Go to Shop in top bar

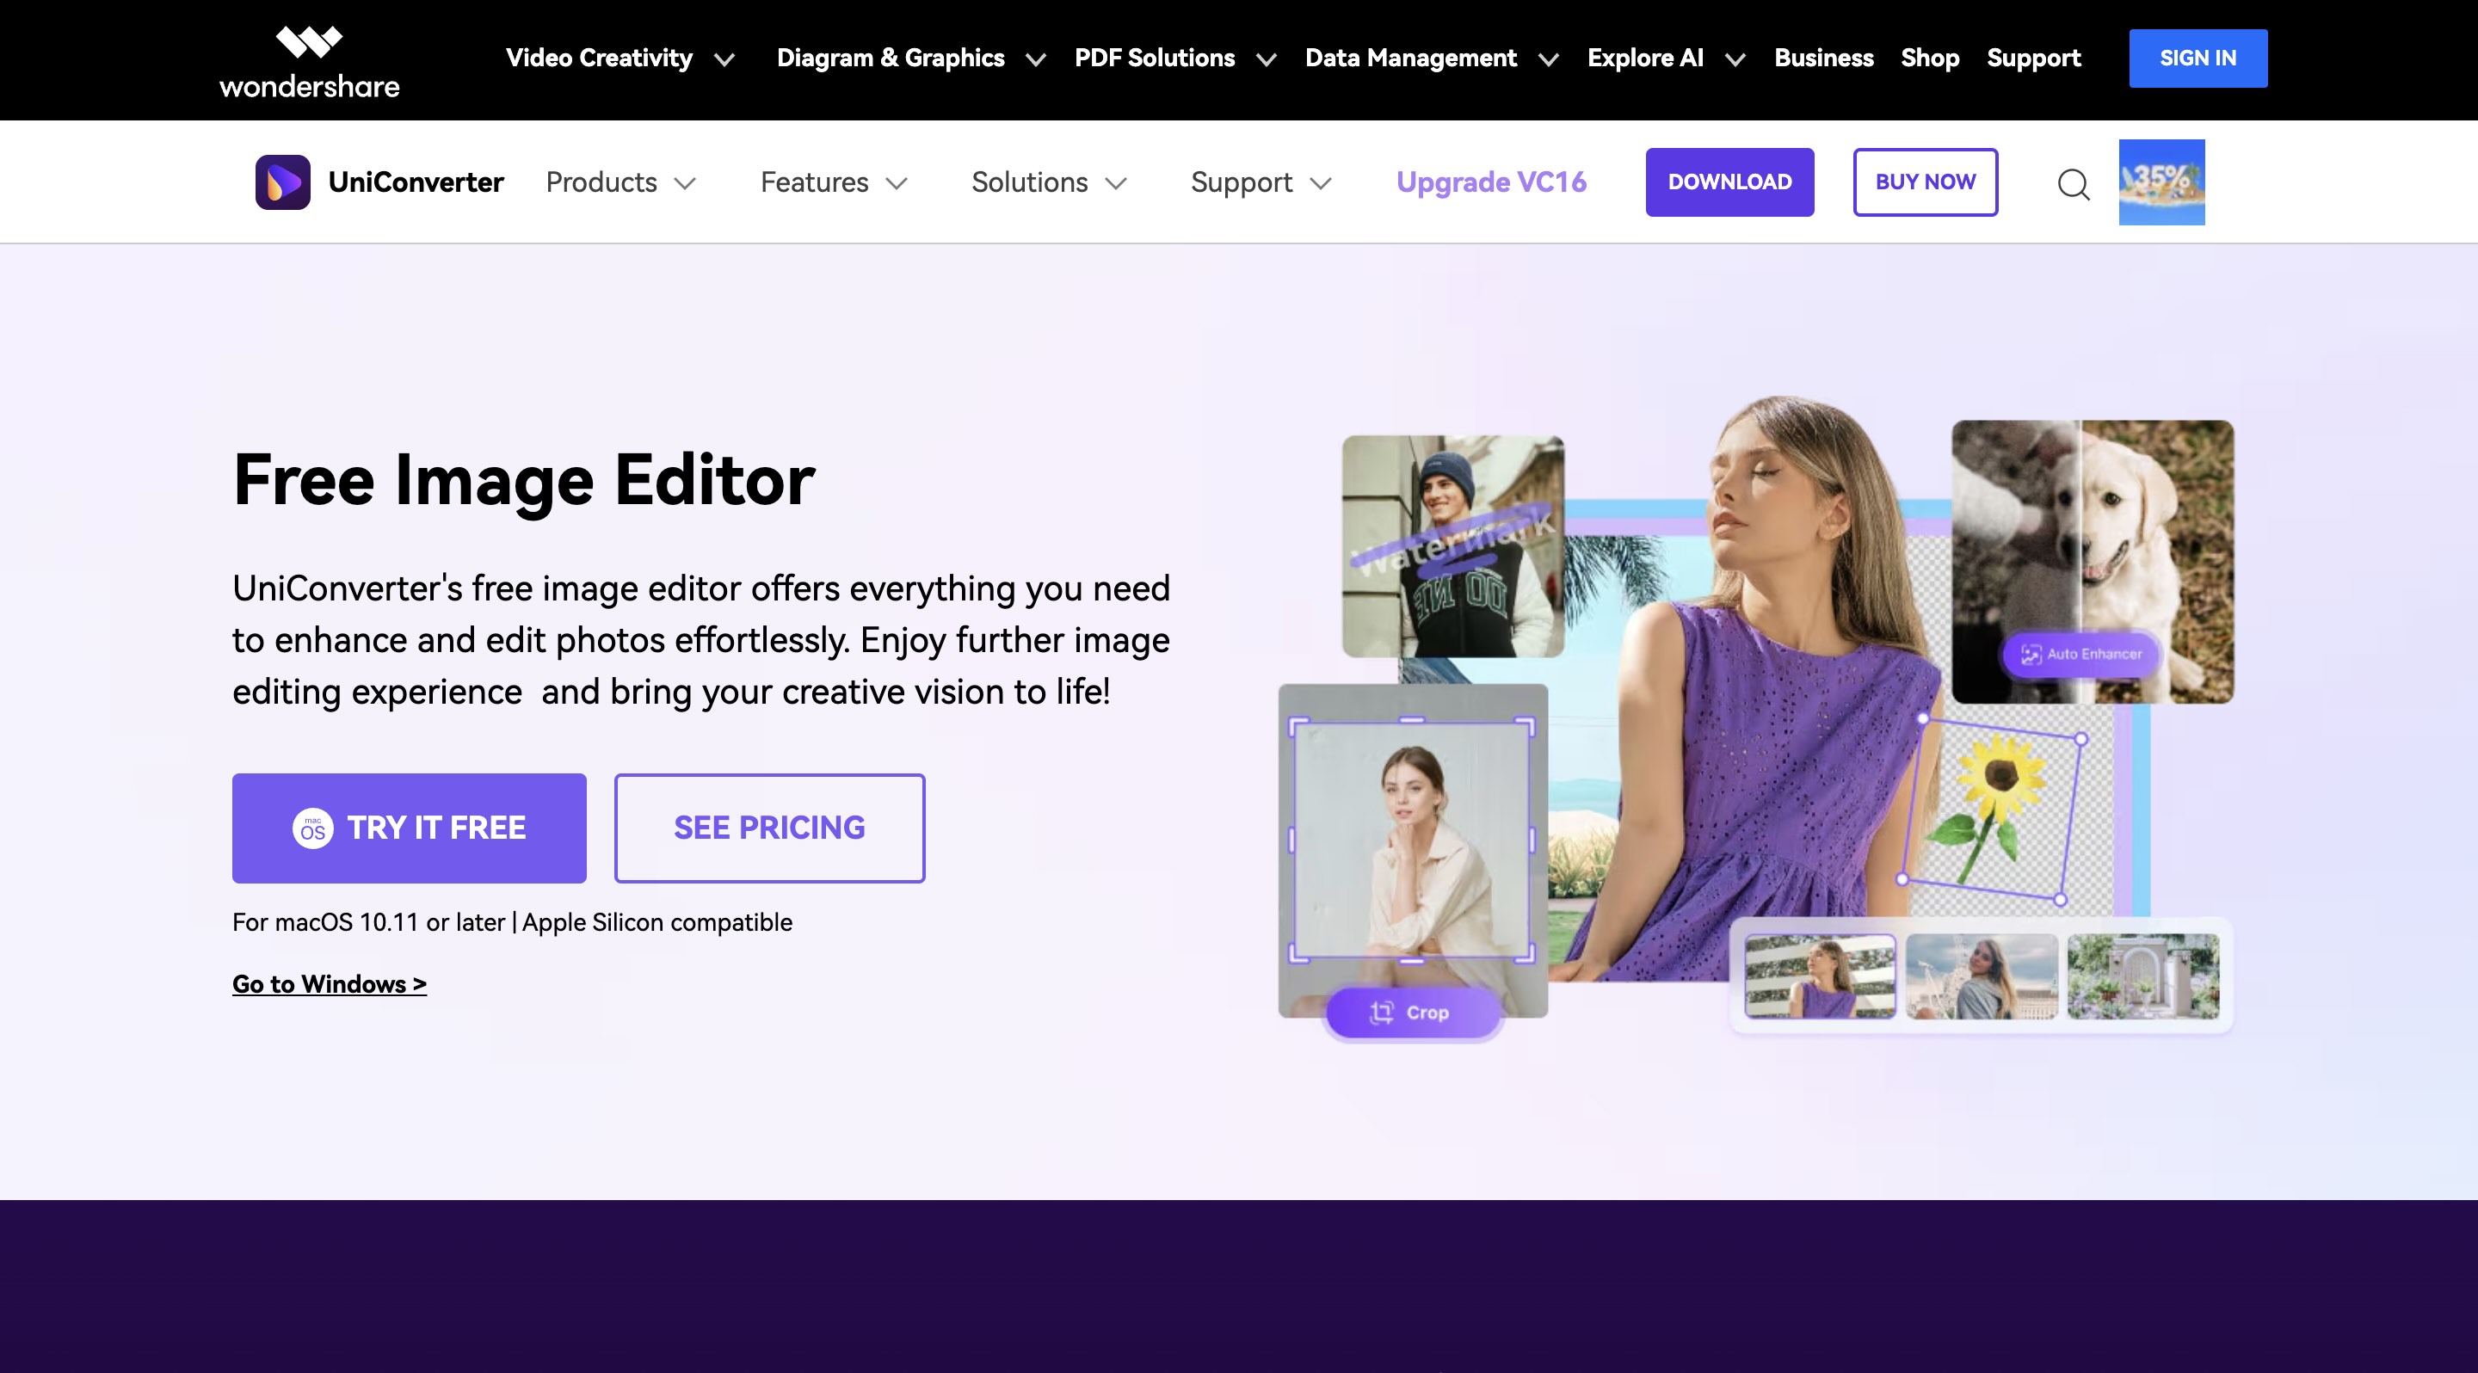click(x=1930, y=58)
